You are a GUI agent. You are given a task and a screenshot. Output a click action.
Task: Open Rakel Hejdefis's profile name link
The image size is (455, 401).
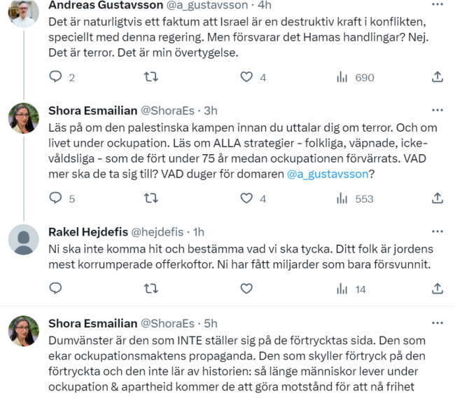[88, 231]
